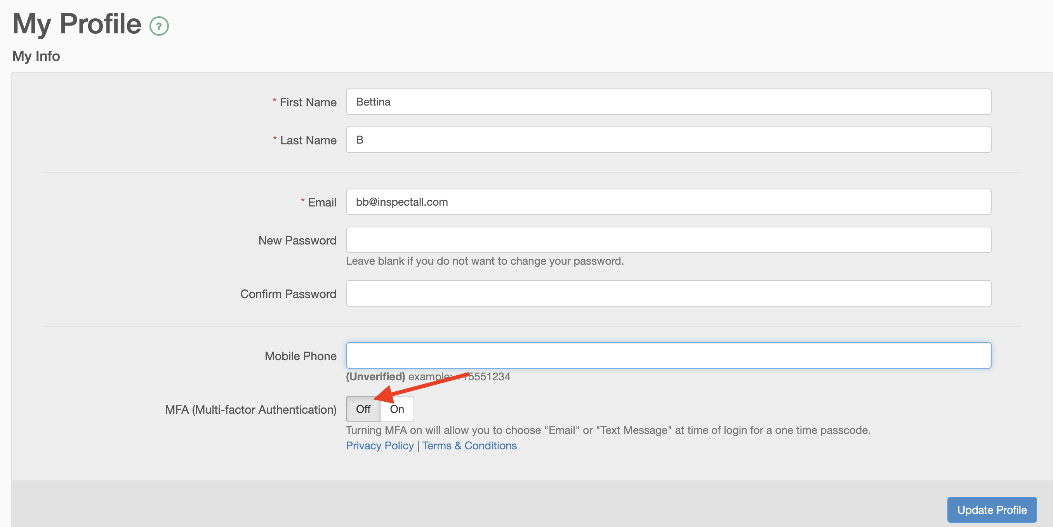Focus the Last Name text box
The width and height of the screenshot is (1053, 527).
668,140
